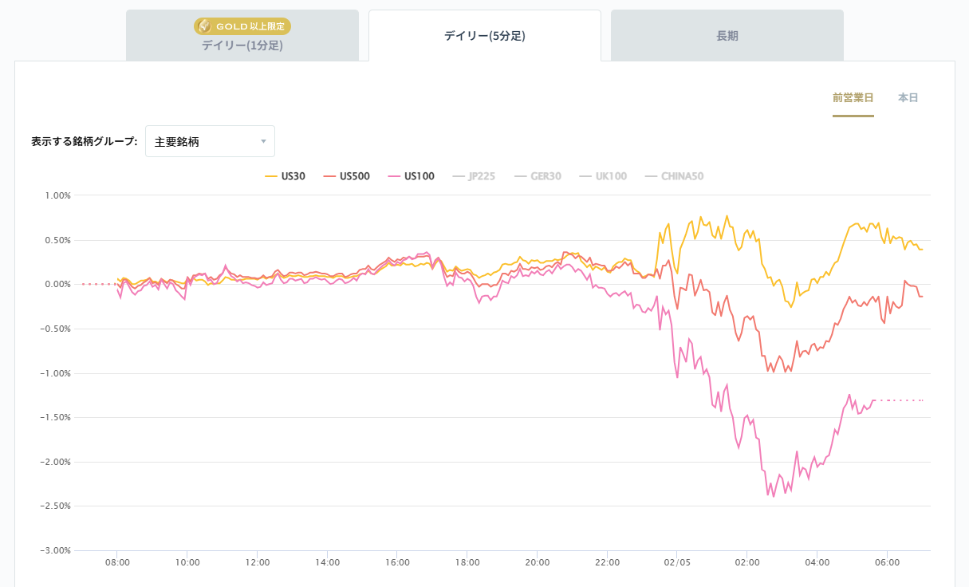Viewport: 969px width, 587px height.
Task: Click the 16:00 time axis label
Action: (x=397, y=562)
